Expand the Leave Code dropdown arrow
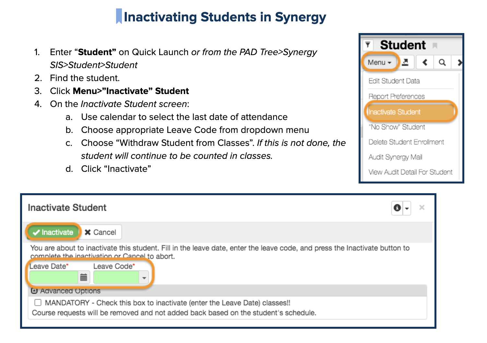Viewport: 487px width, 343px height. tap(144, 278)
